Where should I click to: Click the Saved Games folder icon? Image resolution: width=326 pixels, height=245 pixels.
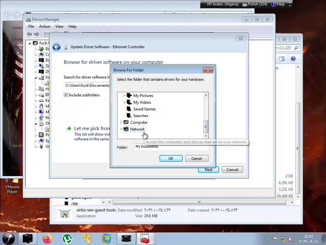(x=129, y=109)
